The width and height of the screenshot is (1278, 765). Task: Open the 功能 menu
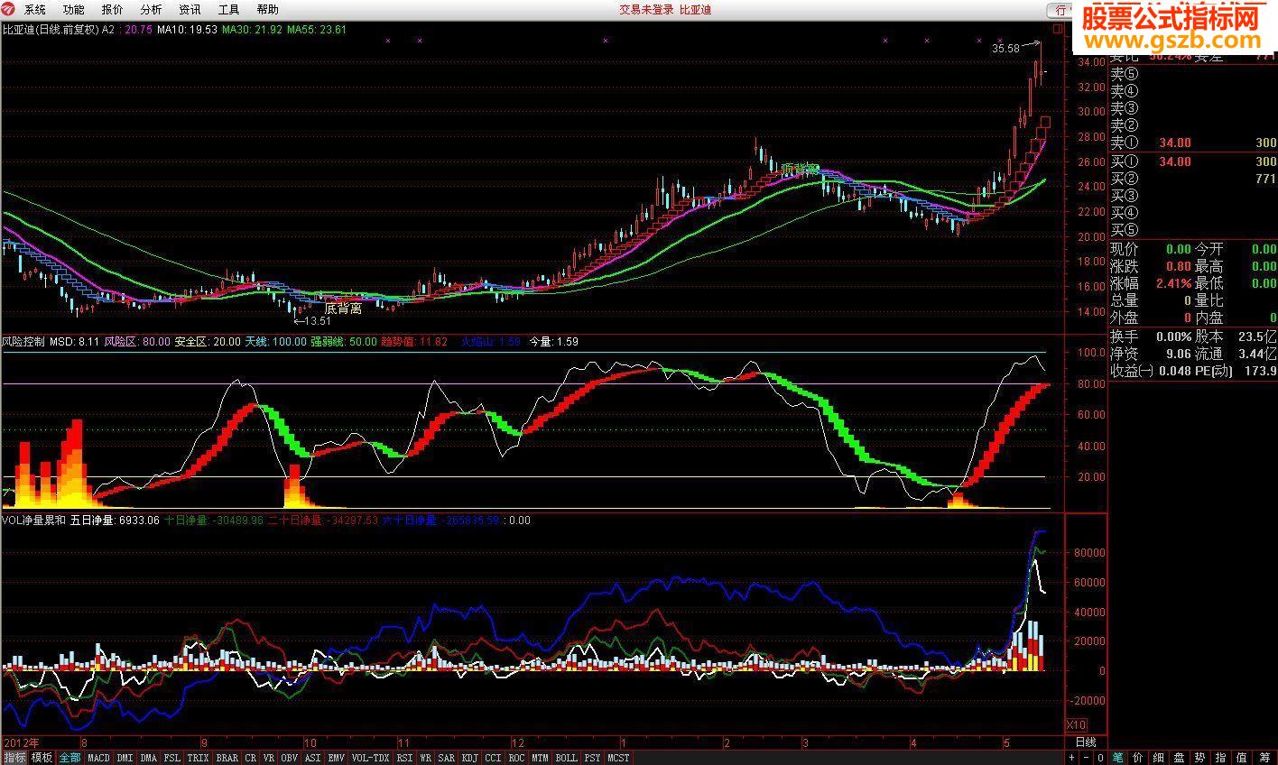[74, 10]
